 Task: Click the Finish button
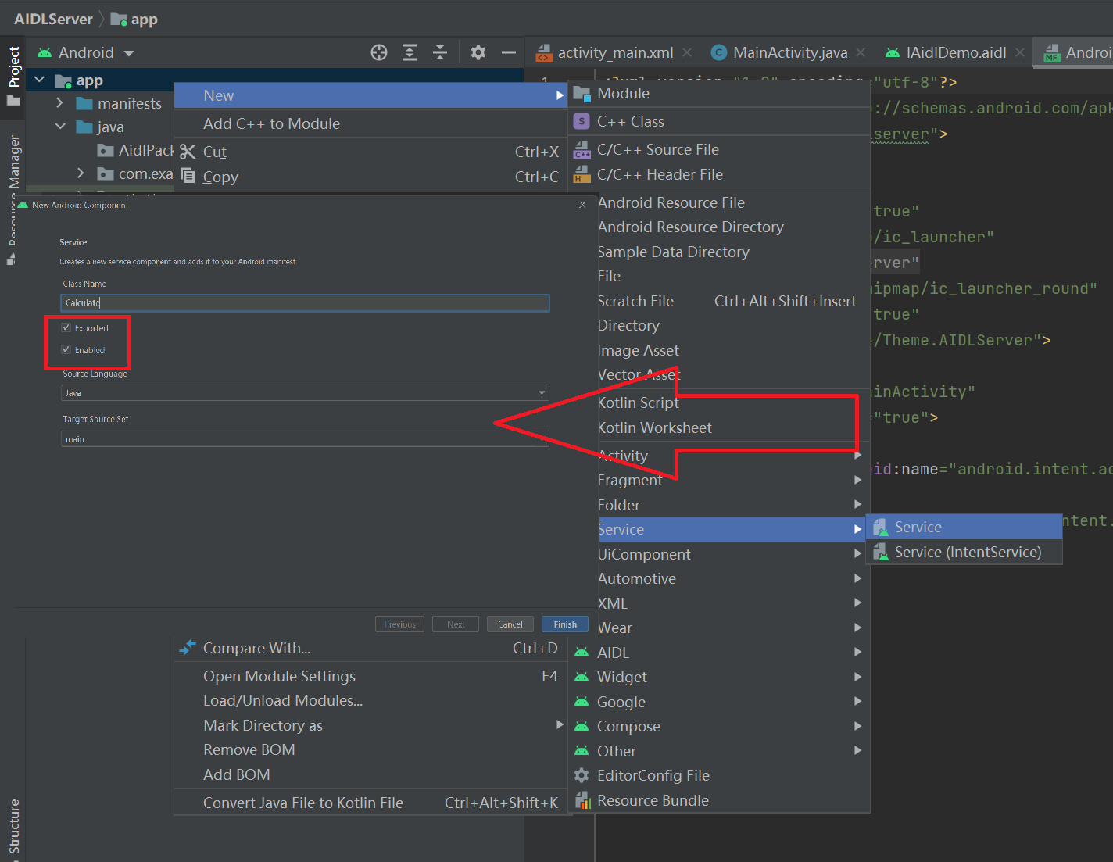coord(565,624)
